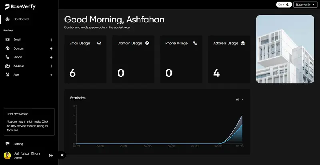This screenshot has width=320, height=165.
Task: Open the Dashboard menu item
Action: coord(21,19)
